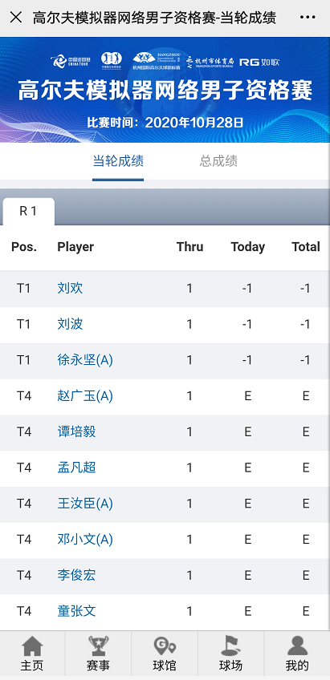Open player 刘欢 details
330x680 pixels.
(70, 288)
